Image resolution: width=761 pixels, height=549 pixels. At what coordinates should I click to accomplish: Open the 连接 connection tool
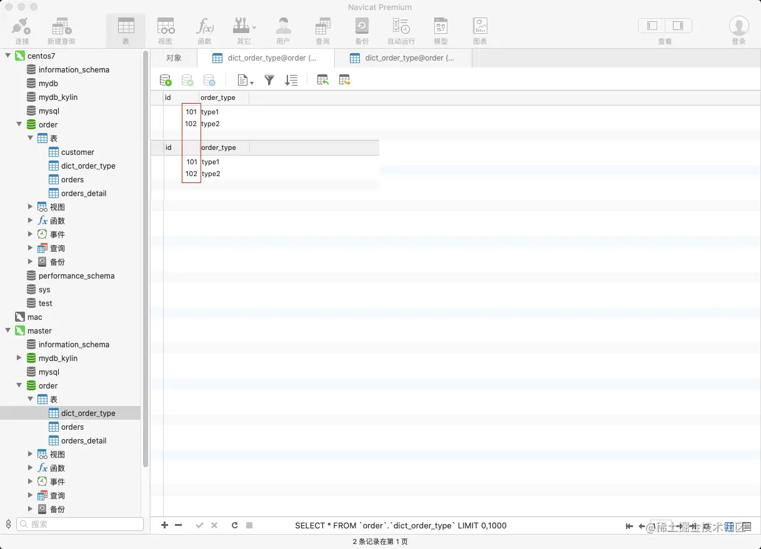(22, 31)
